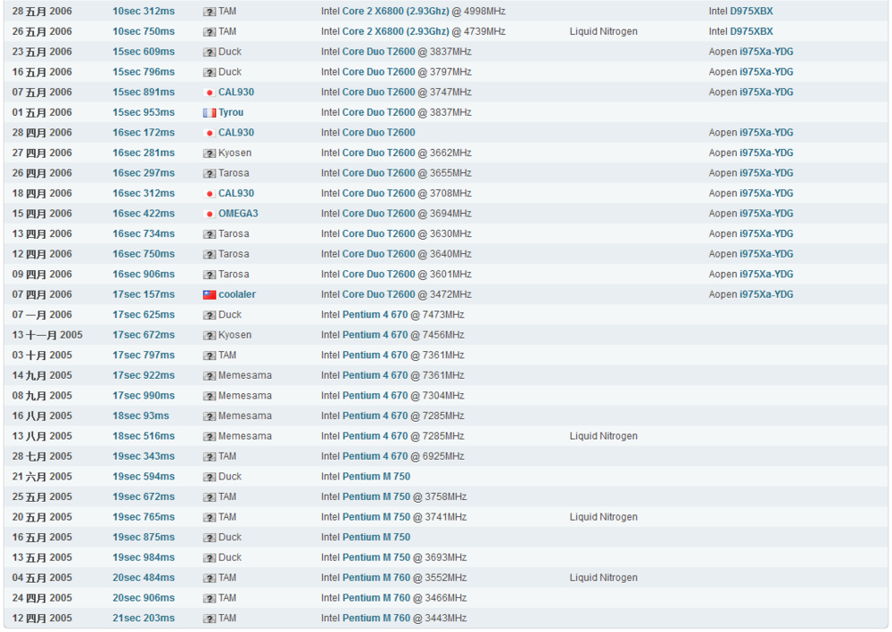Click the unknown-country icon on the 10sec 312ms TAM row

tap(210, 12)
